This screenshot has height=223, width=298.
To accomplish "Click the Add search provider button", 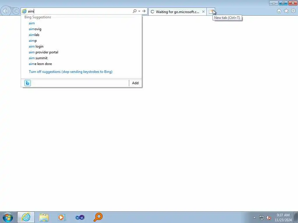I will 135,83.
